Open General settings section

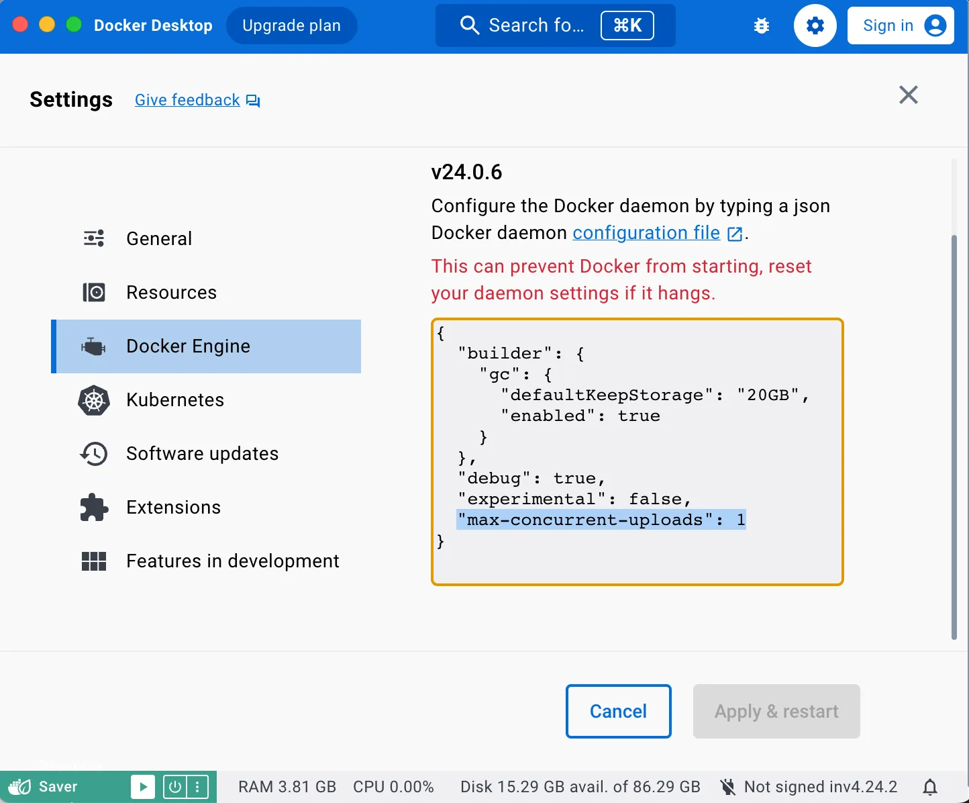click(206, 239)
